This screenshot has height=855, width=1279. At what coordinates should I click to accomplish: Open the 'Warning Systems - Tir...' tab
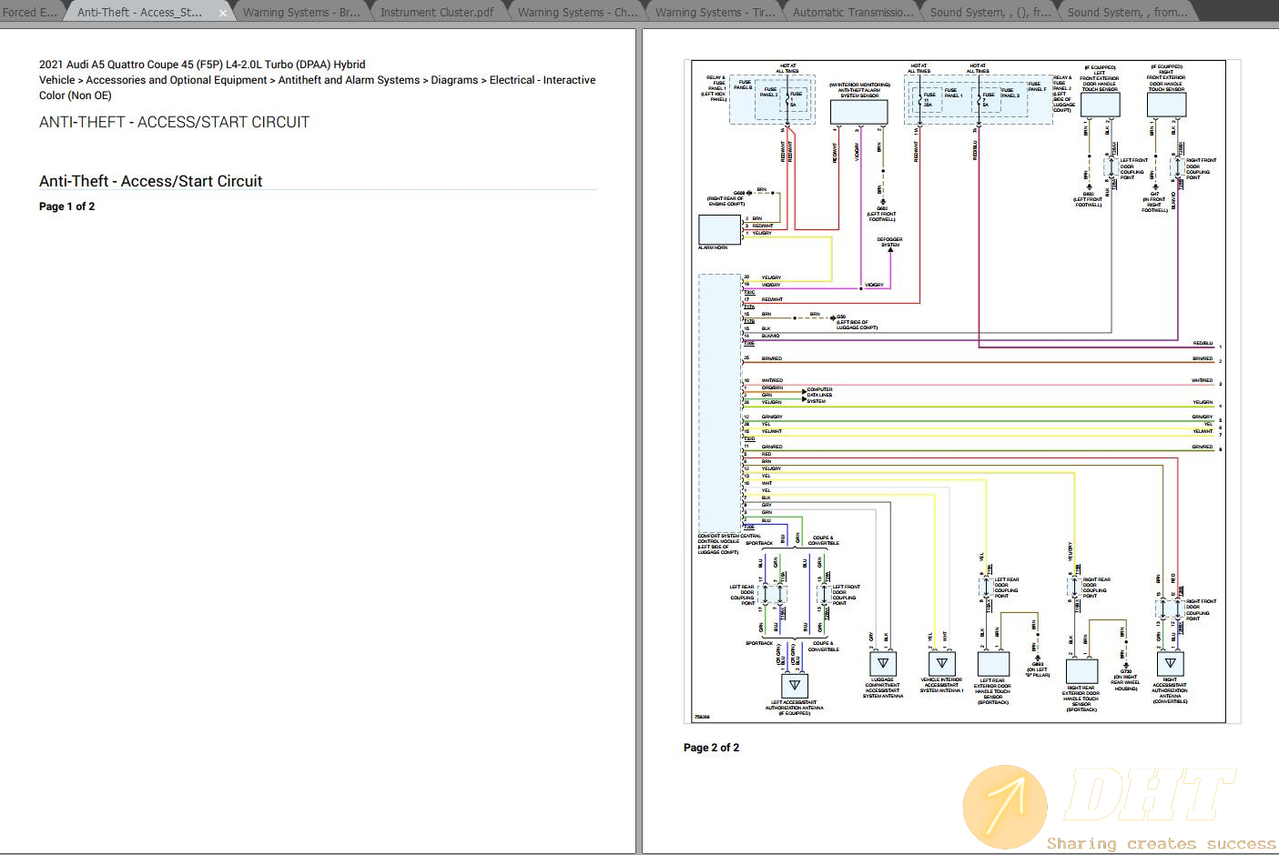tap(715, 12)
